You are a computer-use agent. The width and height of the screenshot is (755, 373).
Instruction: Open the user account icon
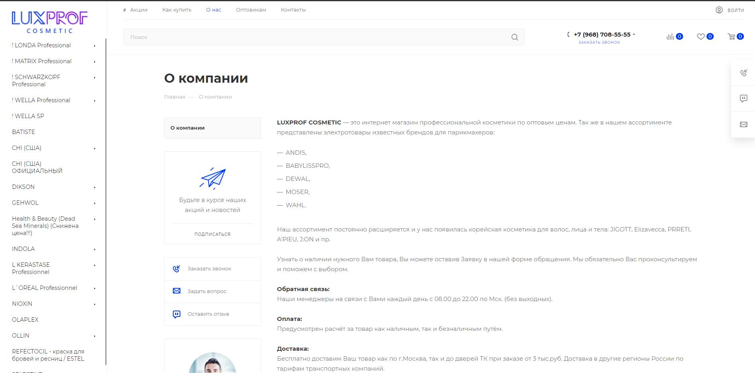719,10
